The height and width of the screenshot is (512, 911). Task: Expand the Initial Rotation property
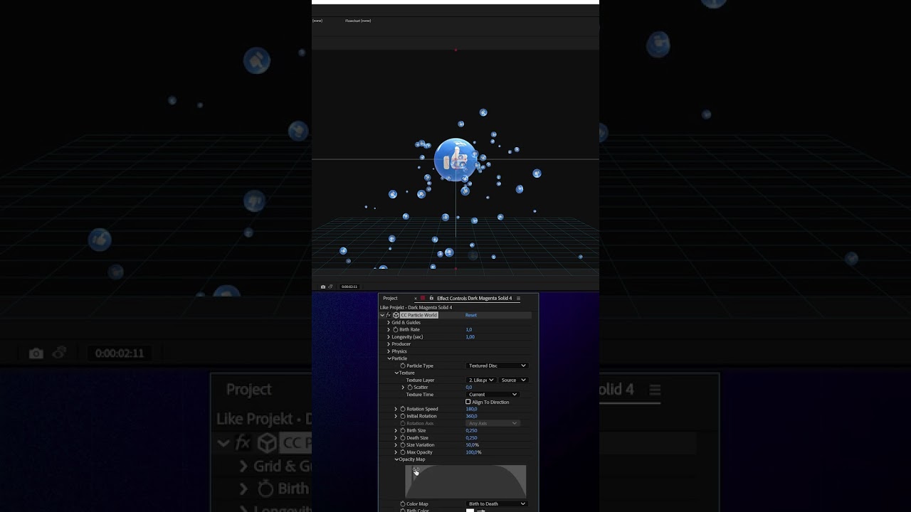tap(396, 416)
